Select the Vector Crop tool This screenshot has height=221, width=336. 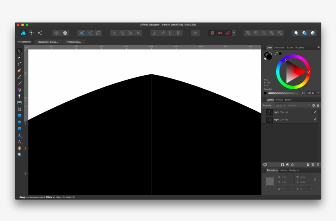19,109
